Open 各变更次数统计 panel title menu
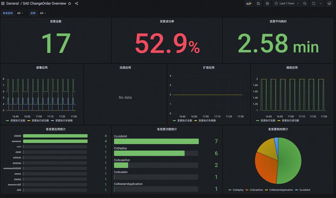Image resolution: width=336 pixels, height=198 pixels. (167, 129)
